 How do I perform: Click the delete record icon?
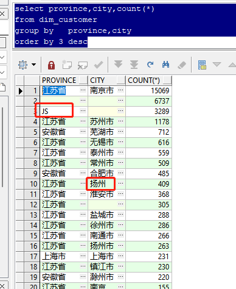pyautogui.click(x=83, y=65)
